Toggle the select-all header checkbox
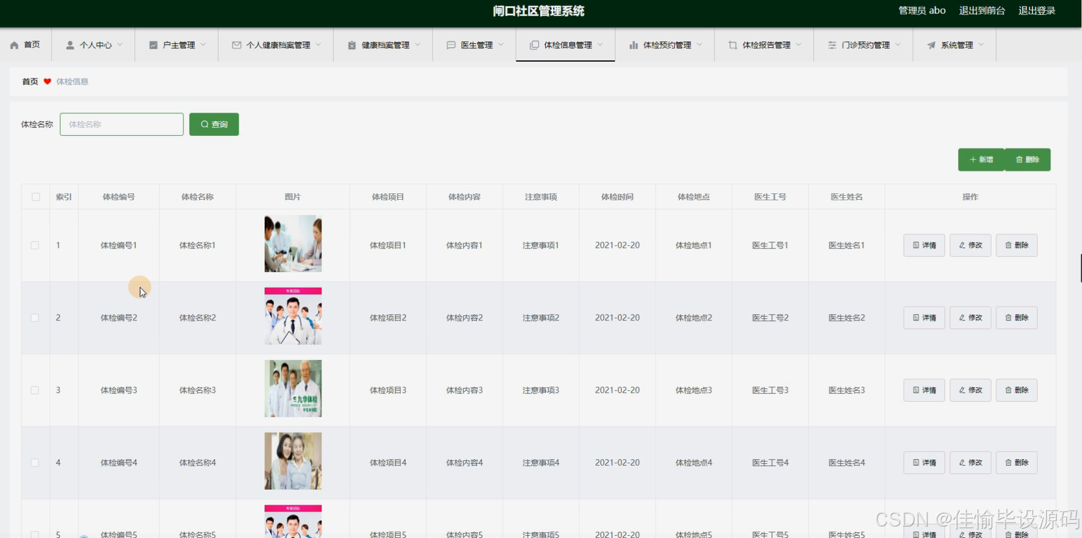This screenshot has width=1082, height=538. tap(36, 197)
